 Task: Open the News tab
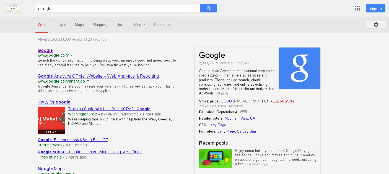click(x=121, y=25)
